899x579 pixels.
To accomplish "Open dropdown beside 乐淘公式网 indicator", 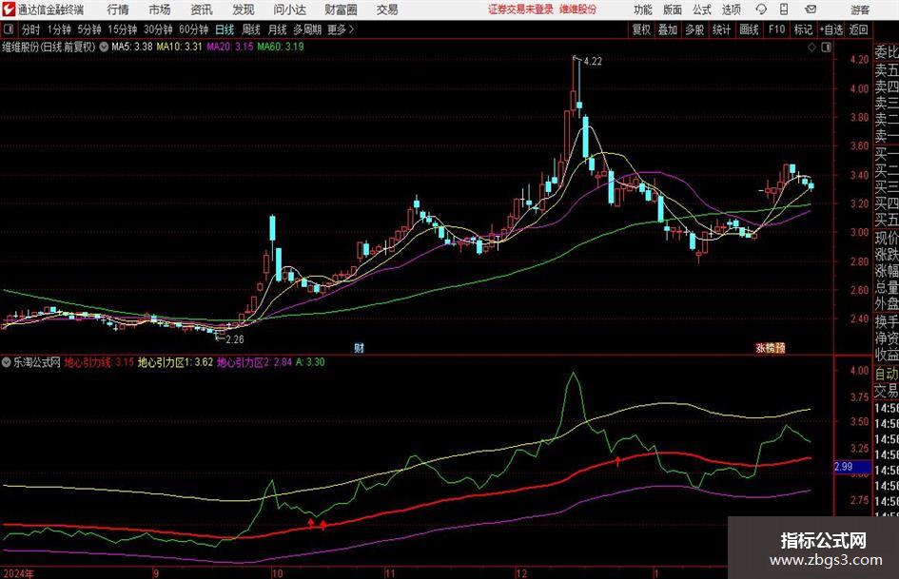I will click(7, 362).
